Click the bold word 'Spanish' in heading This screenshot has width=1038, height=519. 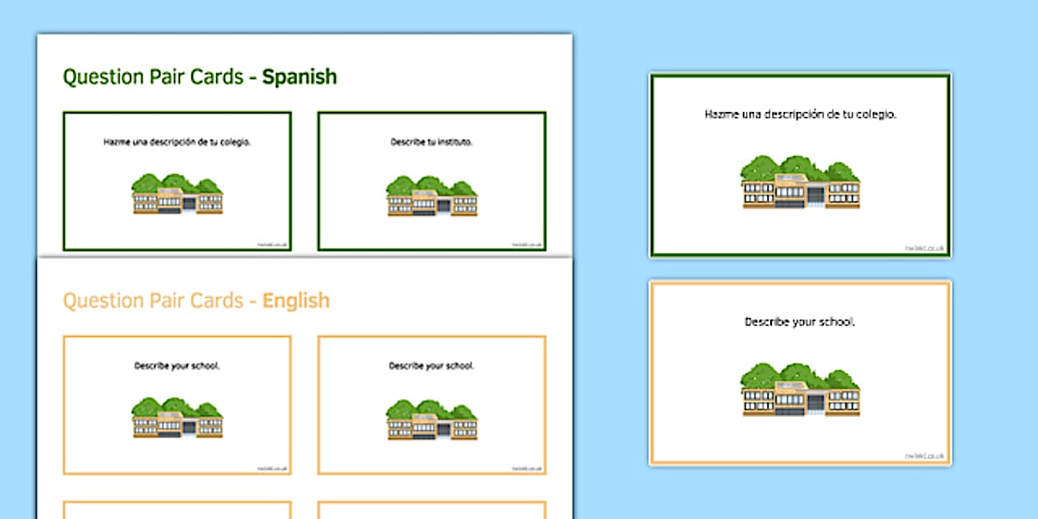299,77
